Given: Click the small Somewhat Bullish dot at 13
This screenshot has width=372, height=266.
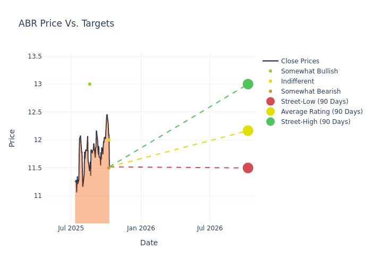Looking at the screenshot, I should point(89,84).
